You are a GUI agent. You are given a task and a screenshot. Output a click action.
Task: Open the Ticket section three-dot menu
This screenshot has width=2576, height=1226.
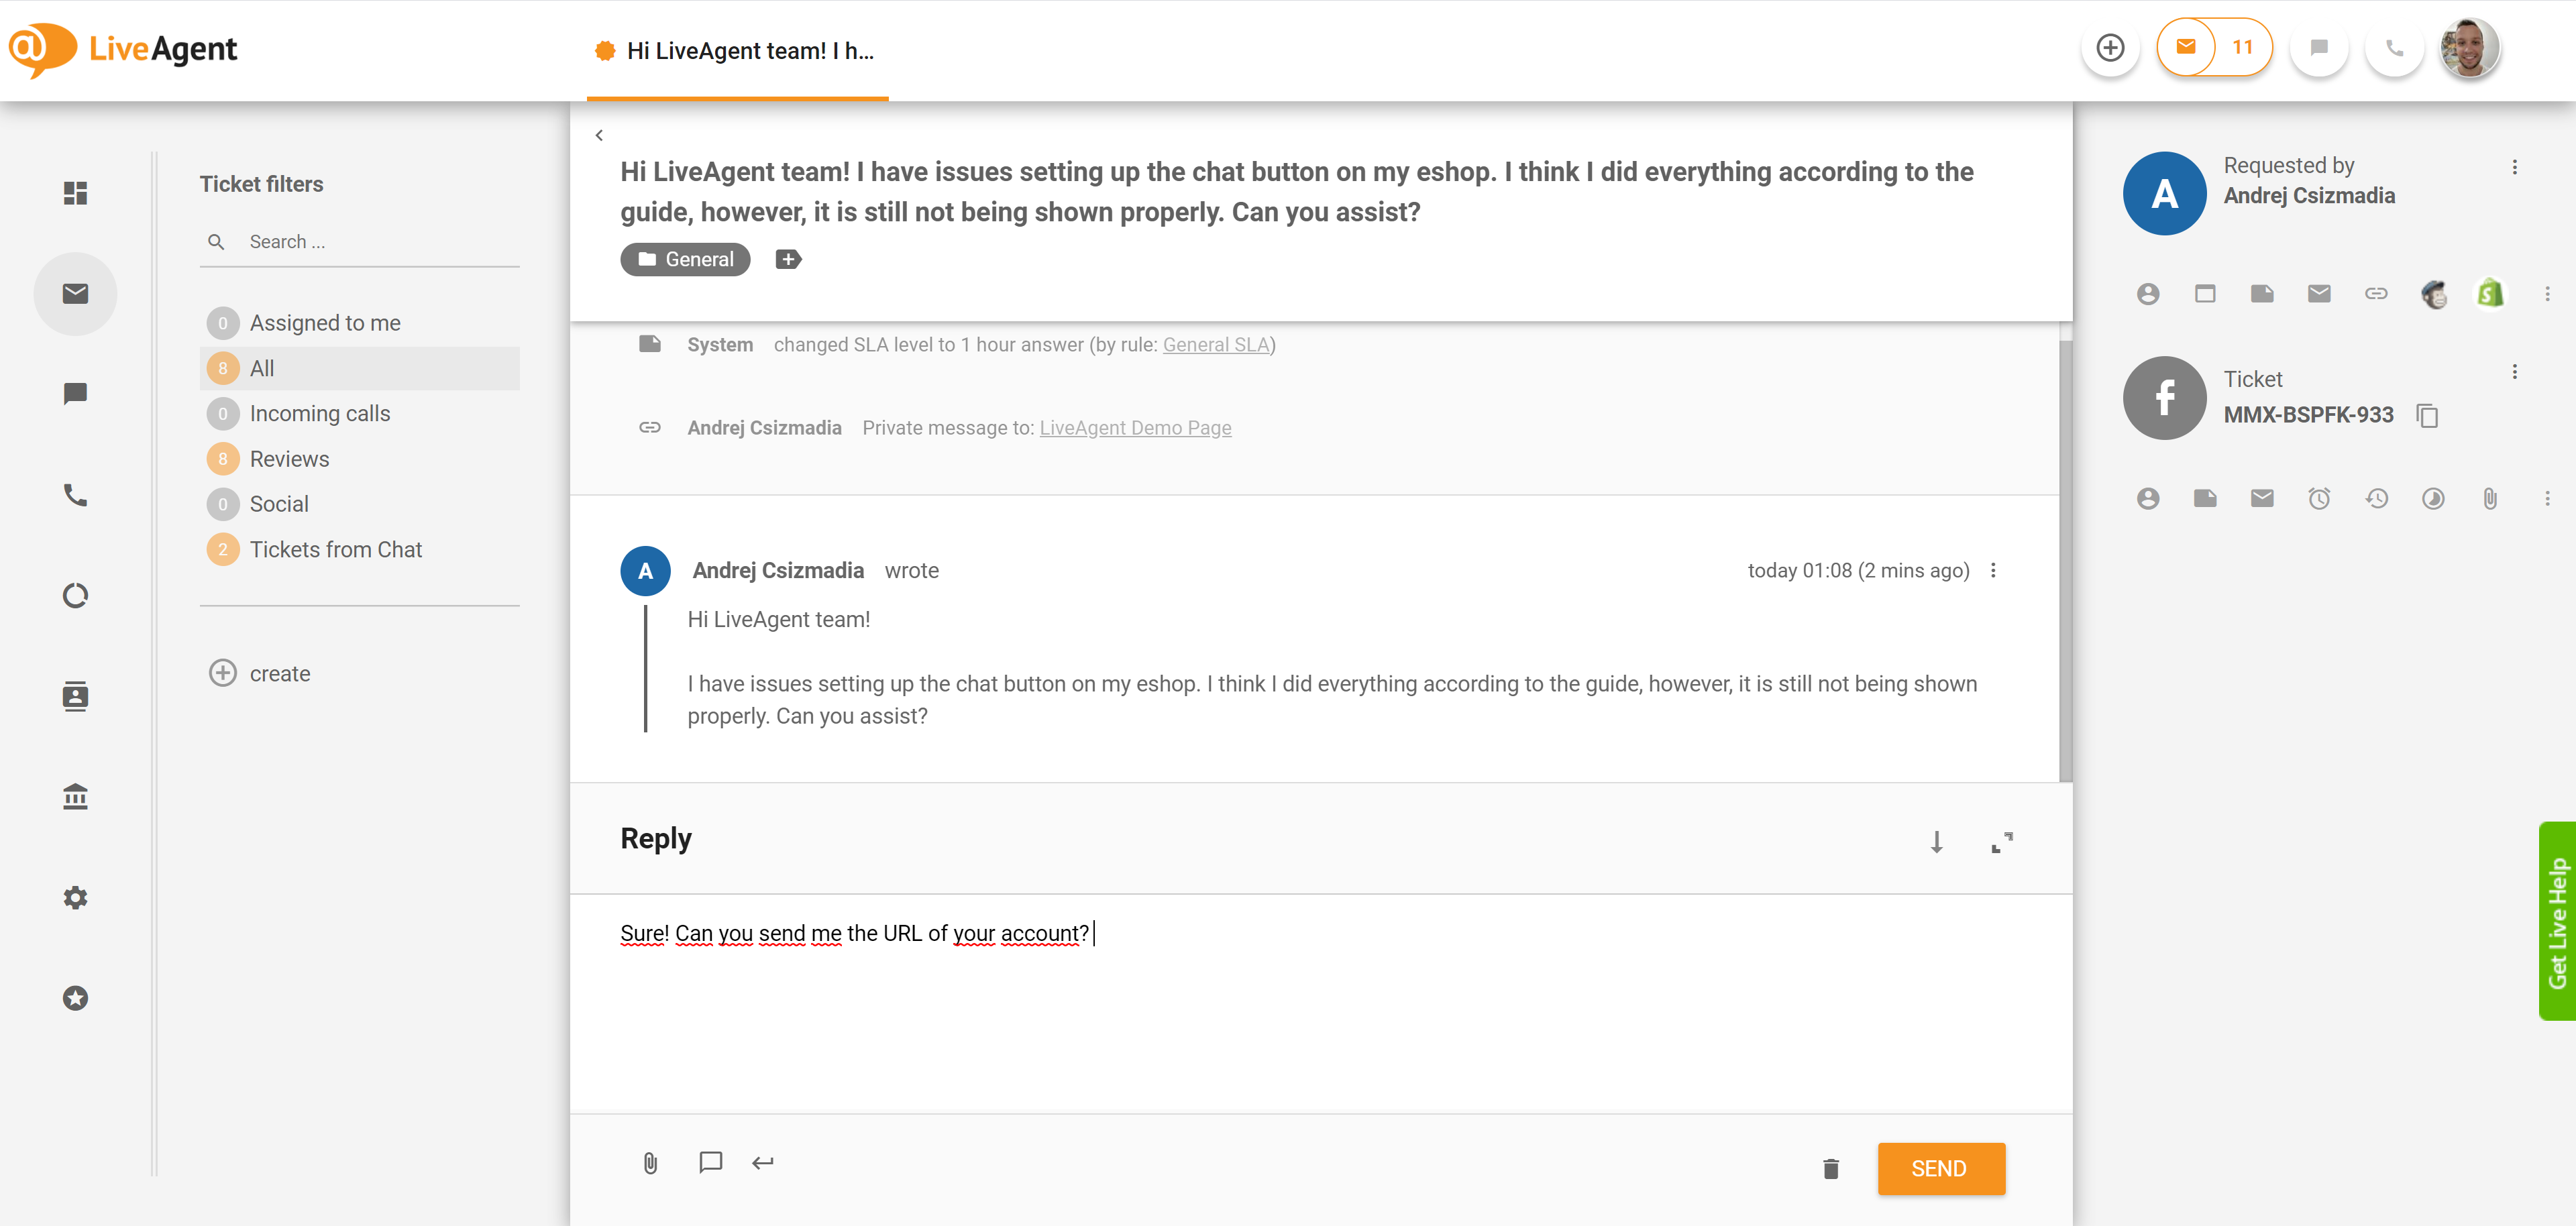click(x=2514, y=372)
